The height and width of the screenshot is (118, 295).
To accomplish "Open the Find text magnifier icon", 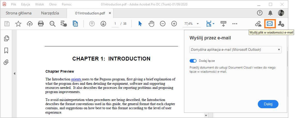I will click(52, 24).
